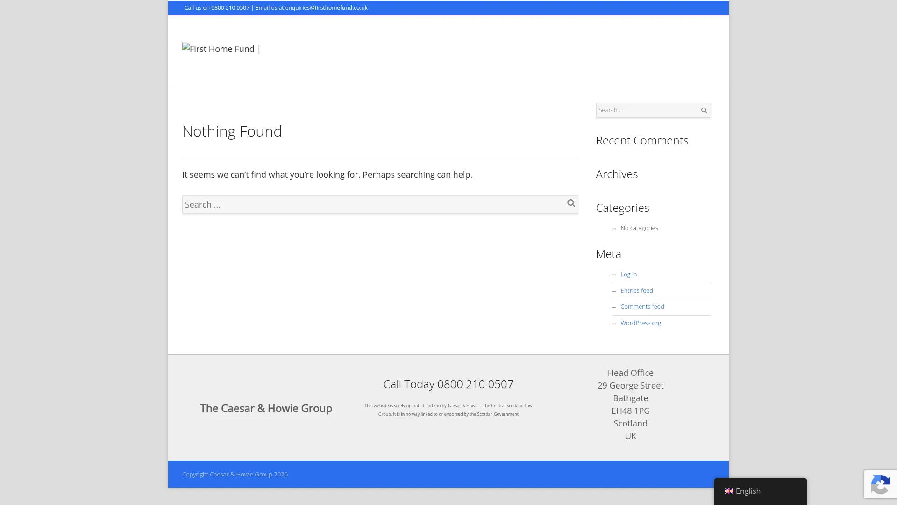Click the Archives heading

617,174
